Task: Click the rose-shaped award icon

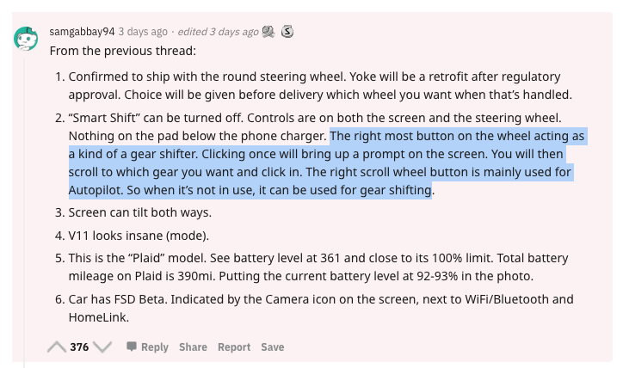Action: click(268, 31)
